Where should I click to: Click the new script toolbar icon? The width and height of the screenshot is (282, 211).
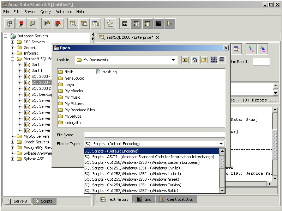(47, 24)
